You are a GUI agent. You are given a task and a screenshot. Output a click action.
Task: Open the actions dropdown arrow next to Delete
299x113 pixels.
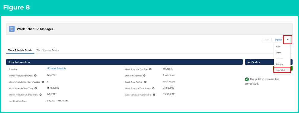point(288,40)
